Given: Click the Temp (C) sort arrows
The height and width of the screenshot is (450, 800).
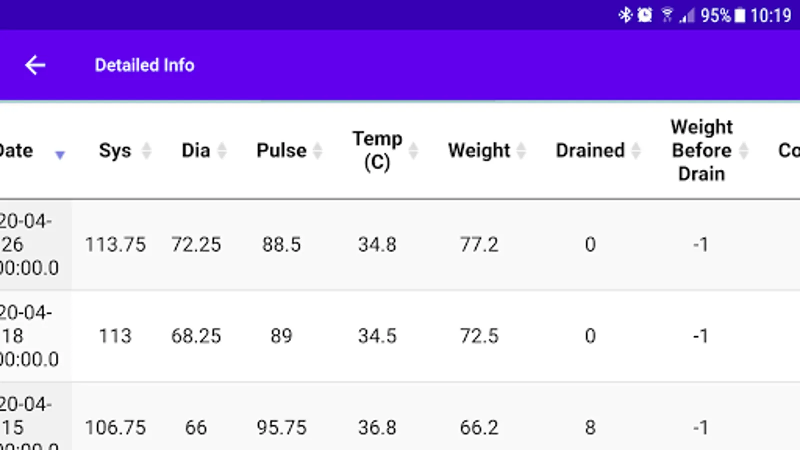Looking at the screenshot, I should pyautogui.click(x=413, y=150).
